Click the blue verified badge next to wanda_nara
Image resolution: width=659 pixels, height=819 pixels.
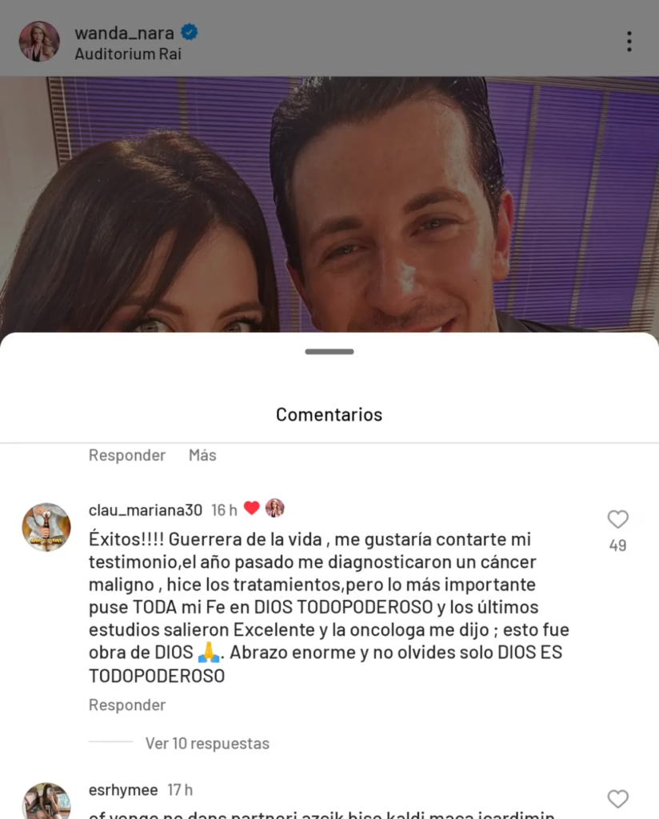(189, 32)
